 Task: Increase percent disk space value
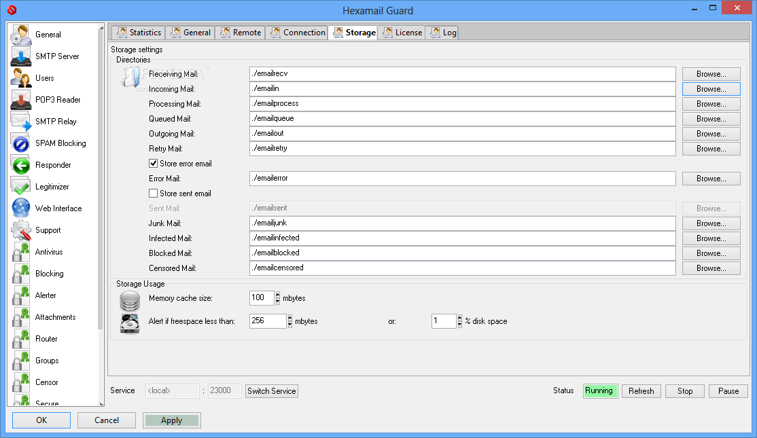[459, 318]
